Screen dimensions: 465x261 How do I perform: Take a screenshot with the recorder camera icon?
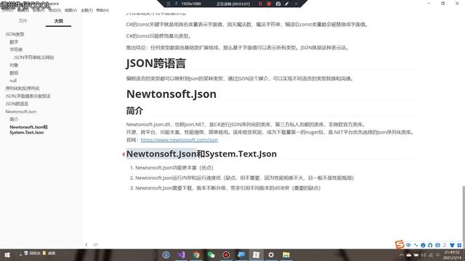278,4
